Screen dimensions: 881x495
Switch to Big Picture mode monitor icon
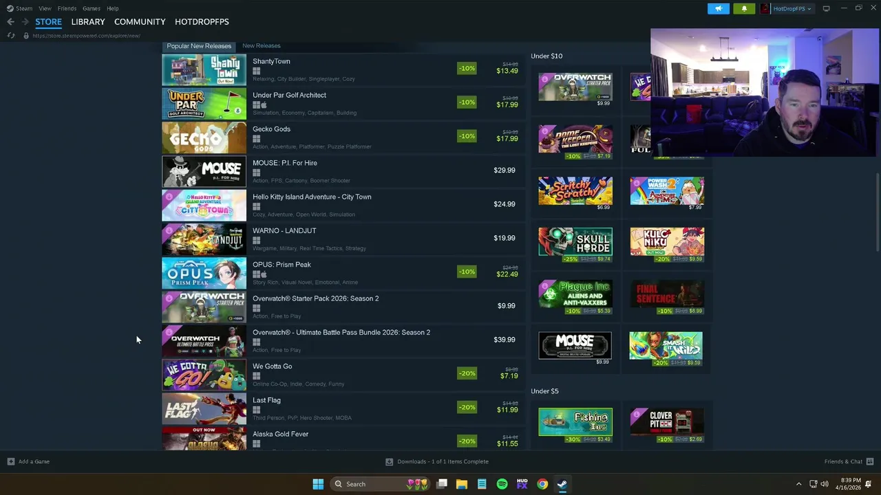coord(827,8)
